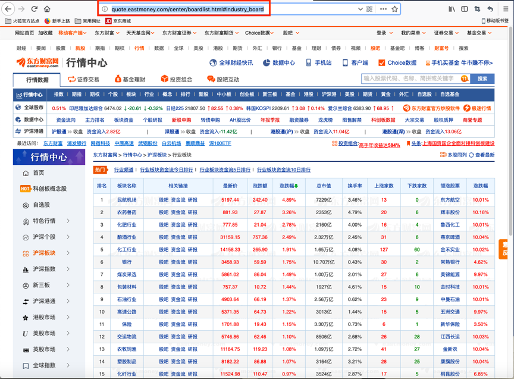Screen dimensions: 514x379
Task: Open 研报 link for 保险 row
Action: [193, 325]
